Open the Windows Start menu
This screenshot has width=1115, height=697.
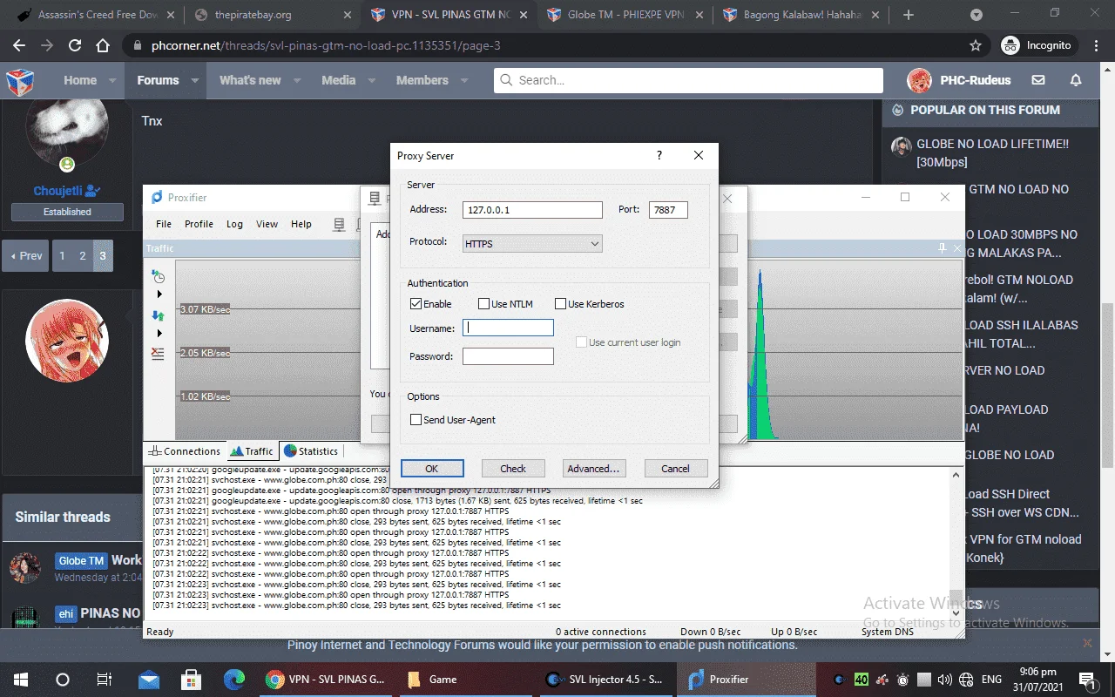pyautogui.click(x=21, y=680)
